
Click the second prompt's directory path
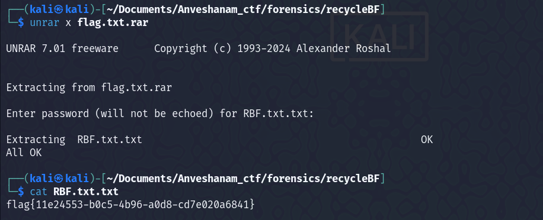[x=244, y=178]
